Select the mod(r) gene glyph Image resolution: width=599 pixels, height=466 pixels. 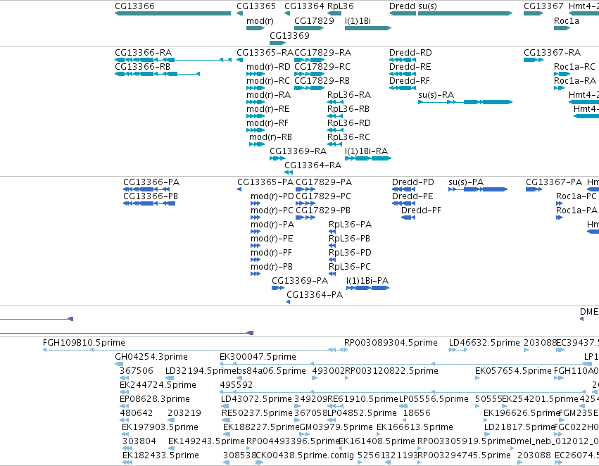[256, 28]
